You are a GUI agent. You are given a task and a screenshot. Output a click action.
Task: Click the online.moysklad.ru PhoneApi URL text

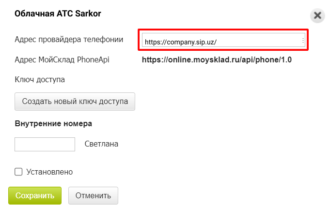tap(217, 60)
